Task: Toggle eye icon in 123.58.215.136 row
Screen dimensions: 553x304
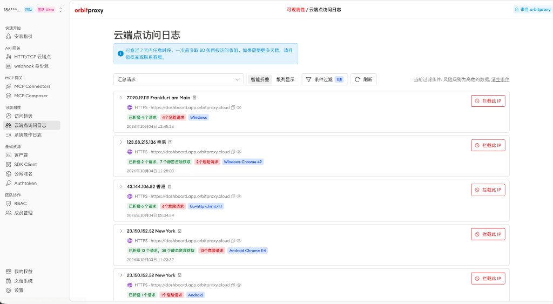Action: (239, 152)
